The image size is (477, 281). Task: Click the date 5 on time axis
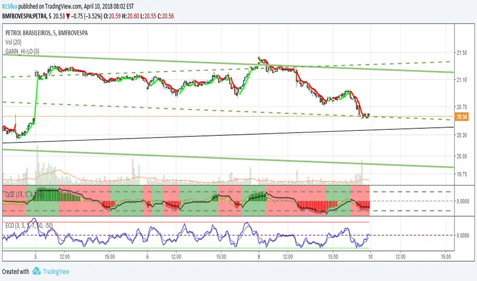click(x=36, y=256)
